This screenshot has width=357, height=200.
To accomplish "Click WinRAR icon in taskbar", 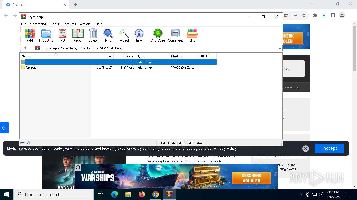I will 169,194.
